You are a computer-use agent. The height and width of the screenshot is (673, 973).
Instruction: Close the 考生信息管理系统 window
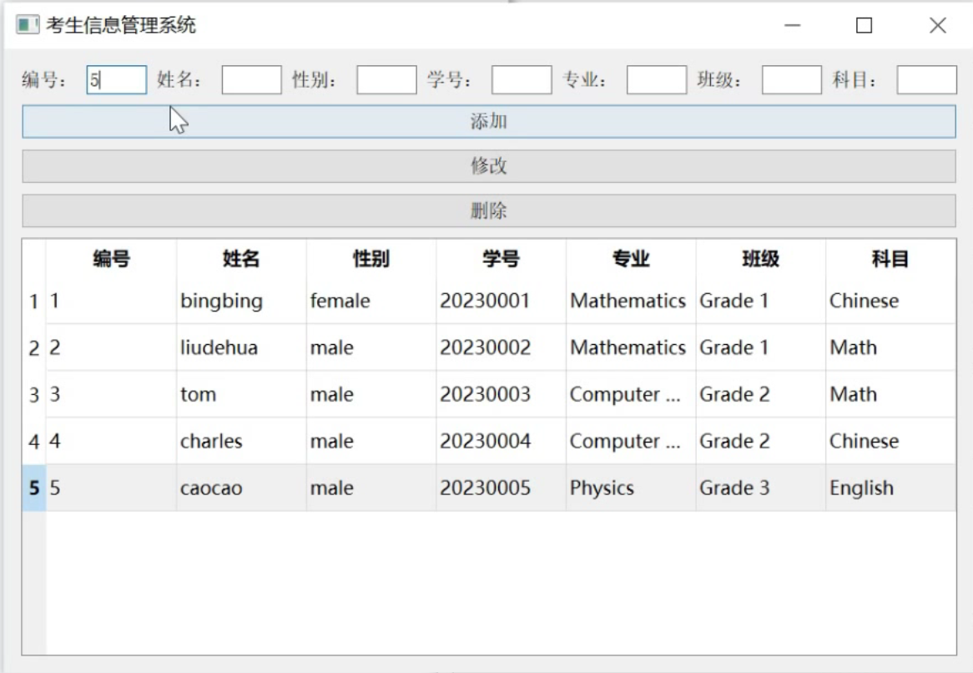click(x=938, y=25)
